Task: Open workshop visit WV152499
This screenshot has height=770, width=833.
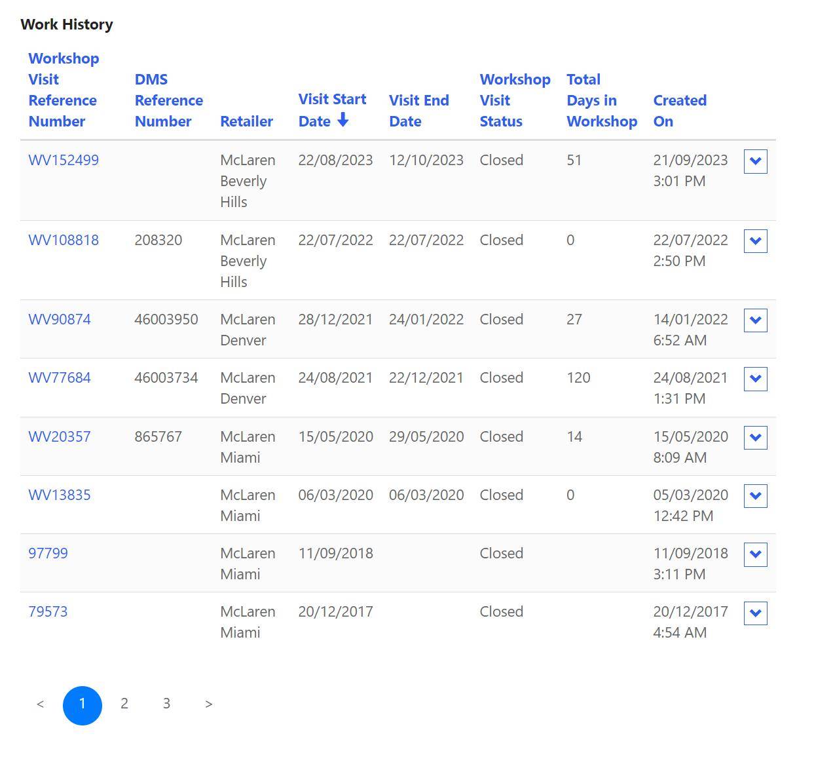Action: click(x=64, y=161)
